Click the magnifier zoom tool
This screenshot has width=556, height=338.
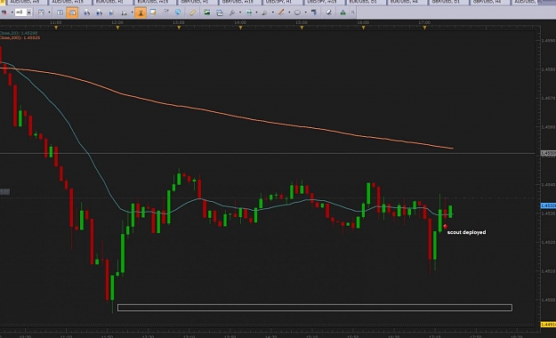tap(232, 12)
